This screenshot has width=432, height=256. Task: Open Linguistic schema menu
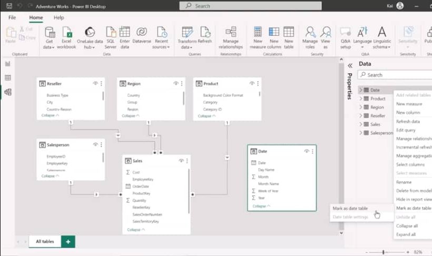[382, 38]
